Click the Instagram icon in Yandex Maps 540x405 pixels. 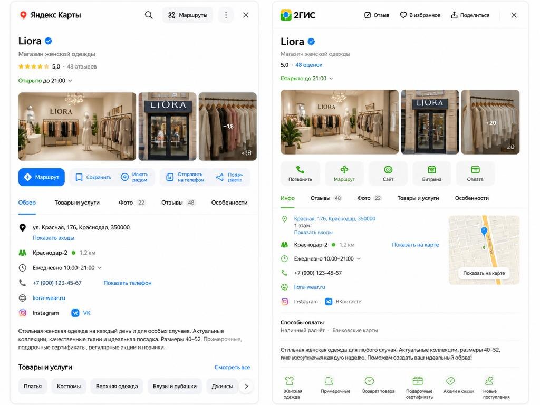(23, 313)
